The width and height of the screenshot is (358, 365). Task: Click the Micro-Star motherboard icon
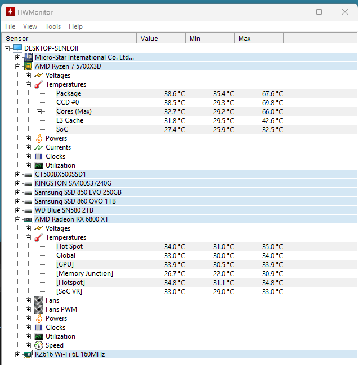point(28,57)
